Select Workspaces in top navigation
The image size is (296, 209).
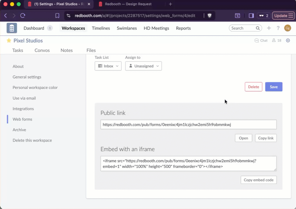[73, 28]
